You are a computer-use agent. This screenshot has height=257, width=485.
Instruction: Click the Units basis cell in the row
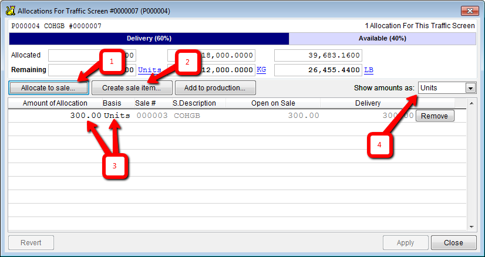117,116
